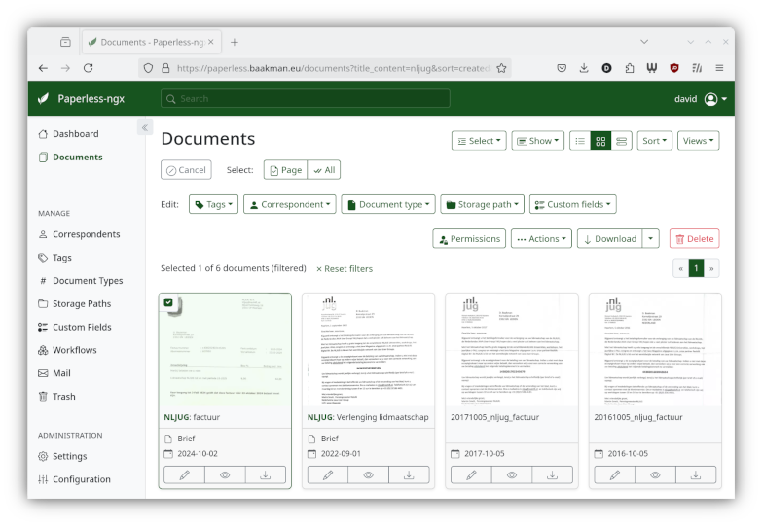Select all documents with the All button
The height and width of the screenshot is (527, 763).
pos(323,170)
